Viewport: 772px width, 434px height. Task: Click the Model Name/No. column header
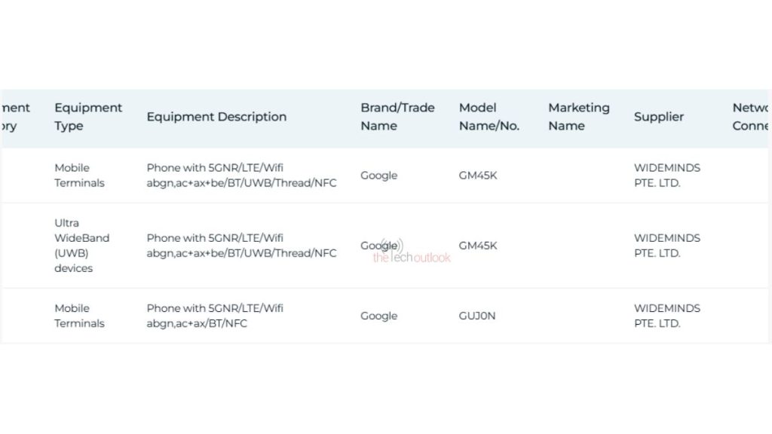tap(489, 117)
